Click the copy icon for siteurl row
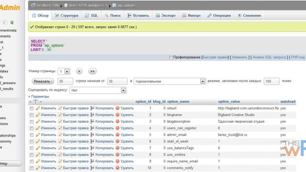Screen dimensions: 306x172 point(92,108)
